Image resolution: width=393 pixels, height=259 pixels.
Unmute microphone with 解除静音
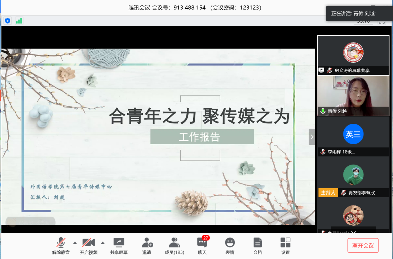pos(61,246)
